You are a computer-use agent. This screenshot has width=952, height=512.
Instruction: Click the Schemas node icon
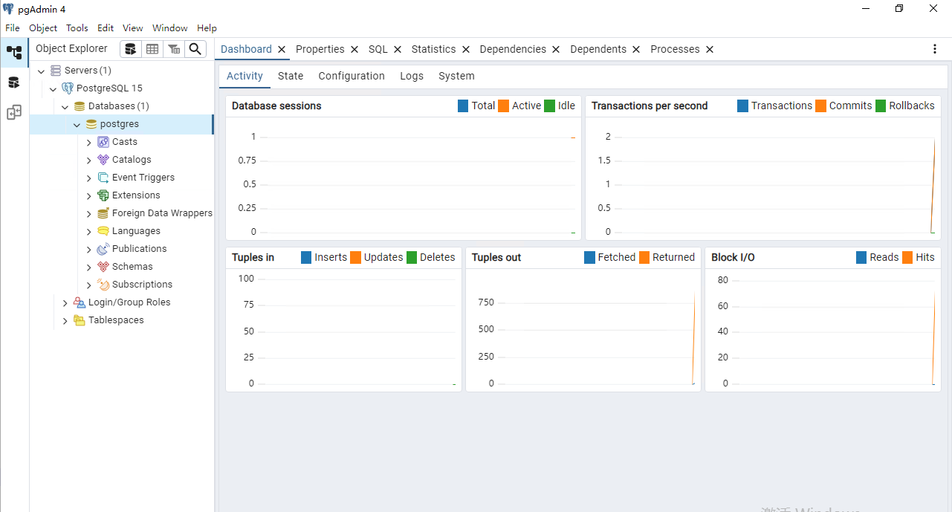(x=103, y=267)
